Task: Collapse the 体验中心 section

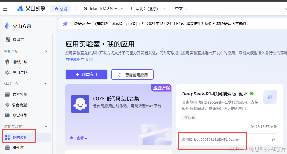Action: 46,84
